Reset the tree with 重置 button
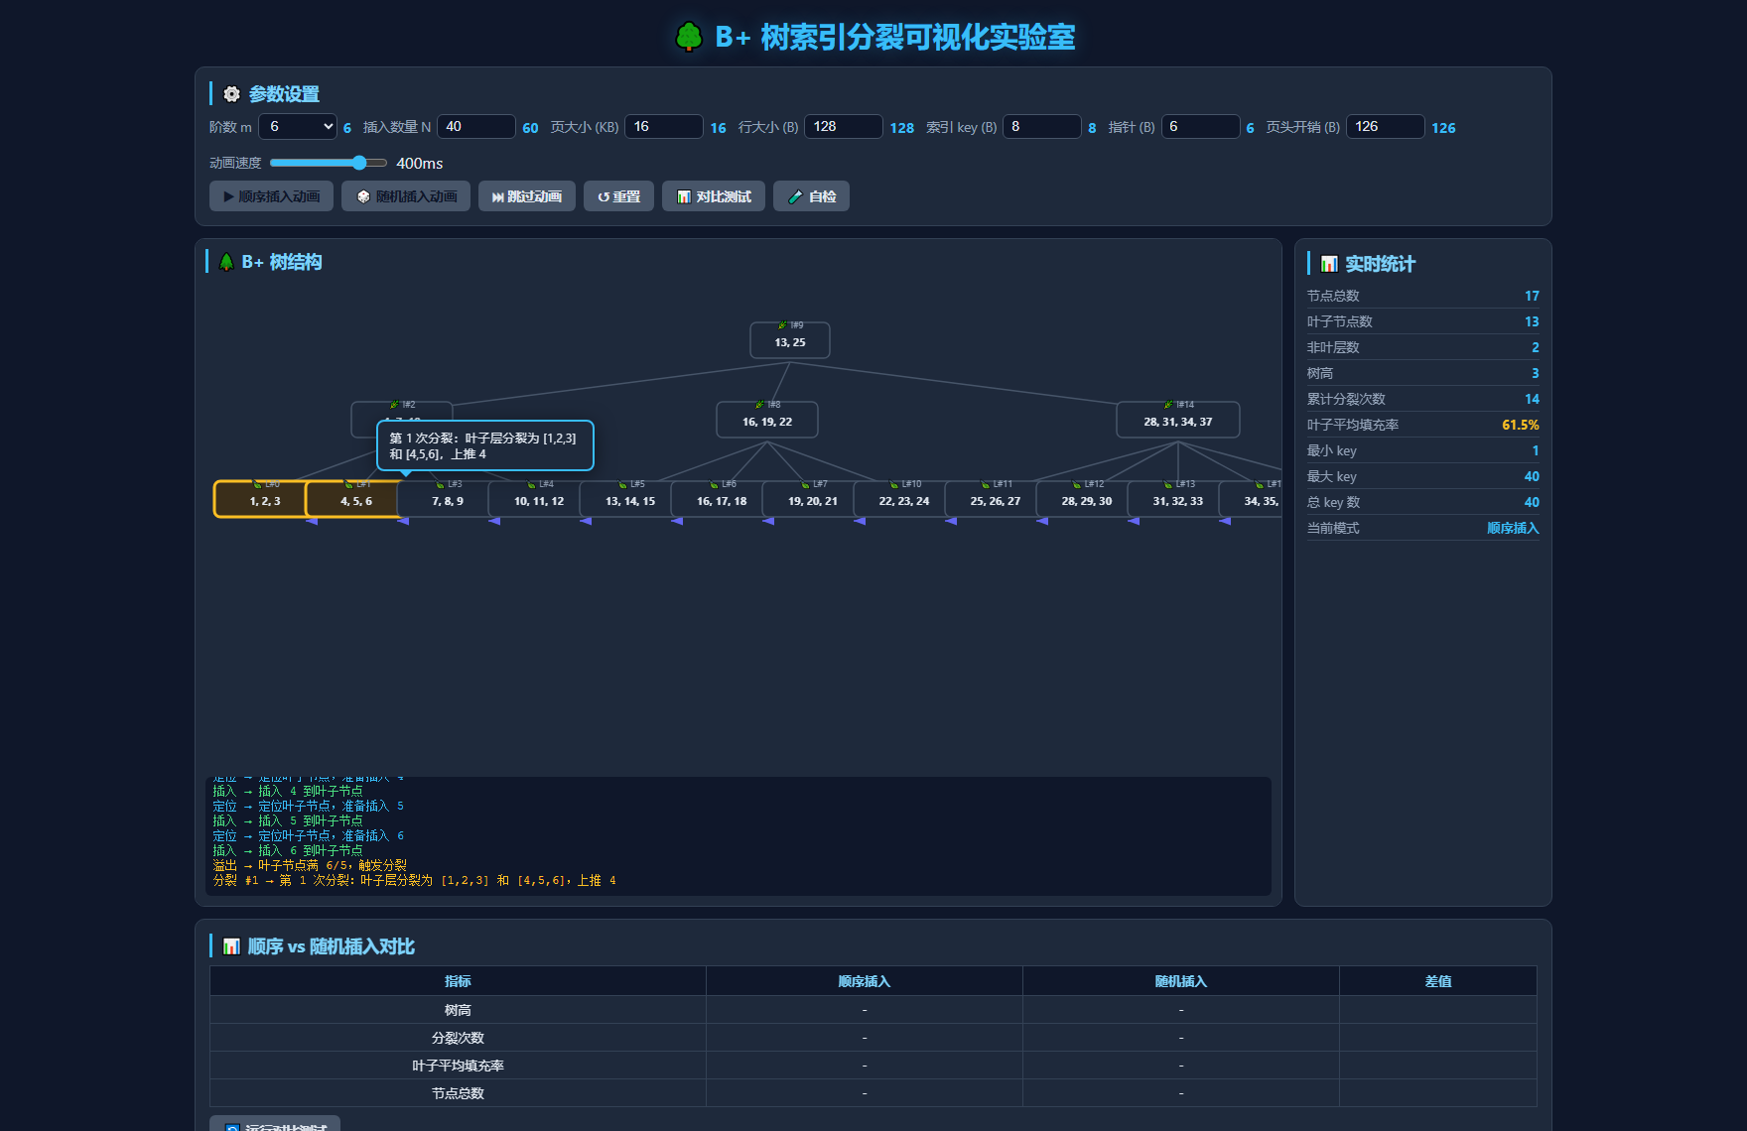Screen dimensions: 1747x1131 618,196
